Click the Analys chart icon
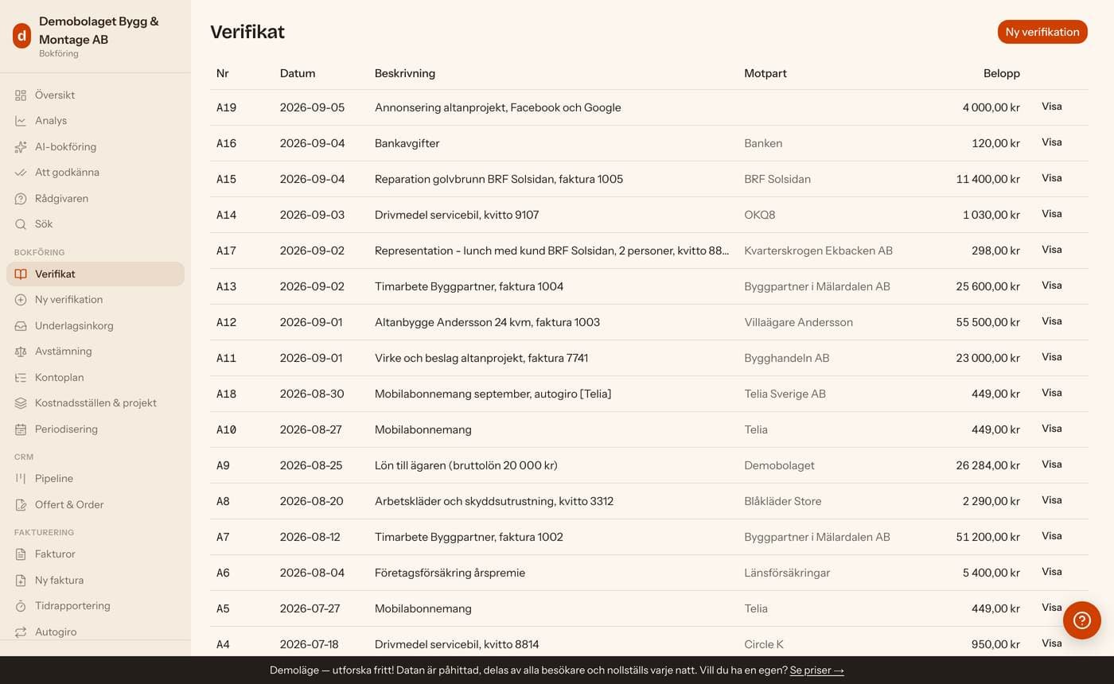Viewport: 1114px width, 684px height. [21, 121]
